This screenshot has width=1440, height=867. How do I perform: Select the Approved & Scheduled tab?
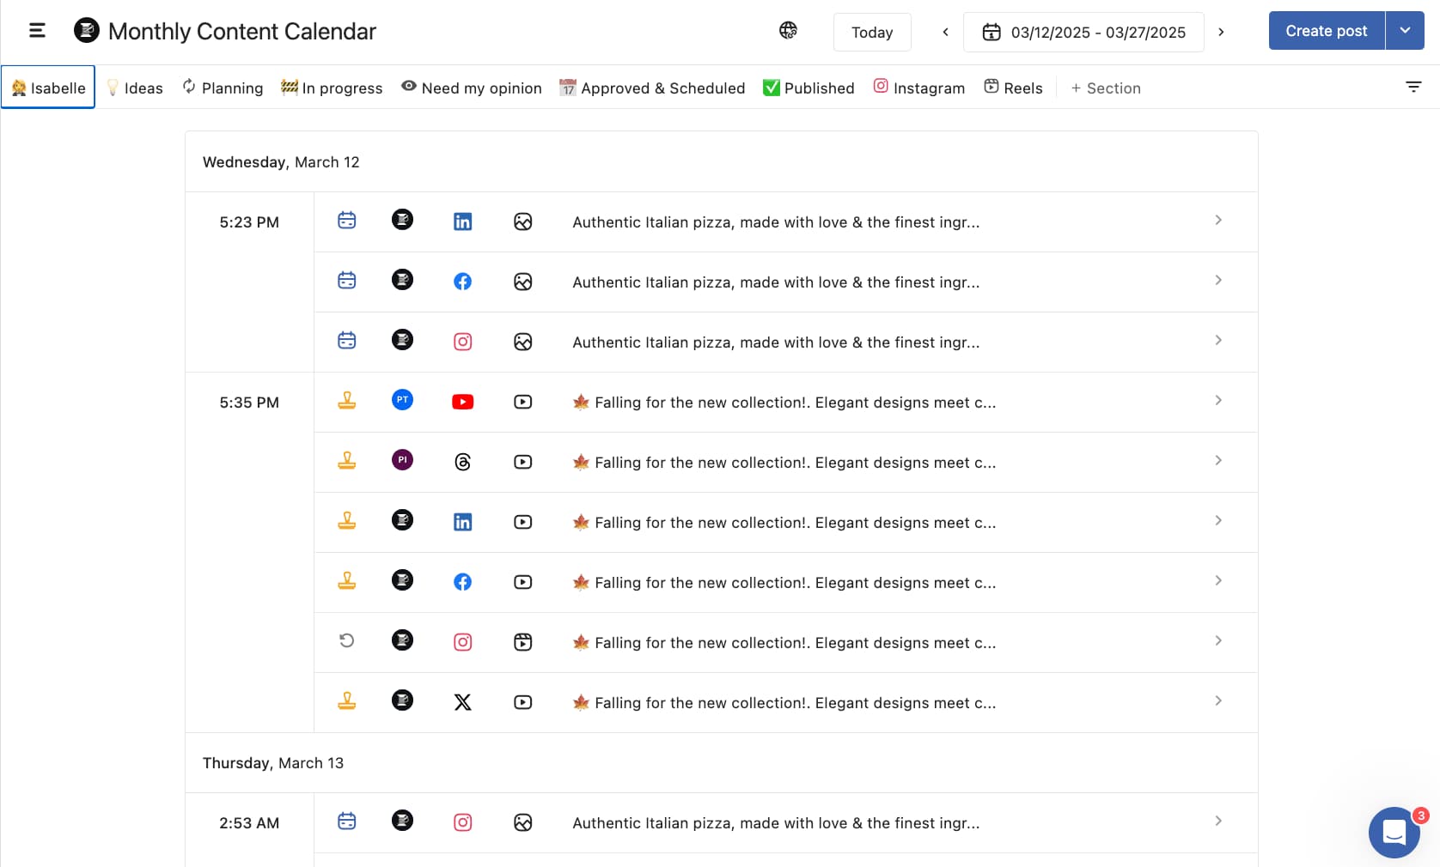(652, 88)
